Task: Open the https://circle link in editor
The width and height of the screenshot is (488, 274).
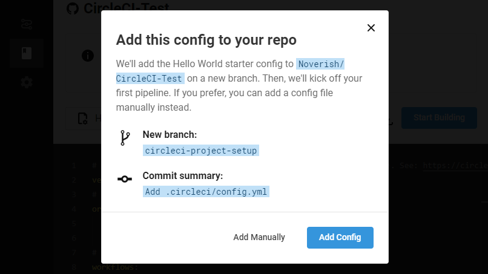Action: point(455,165)
